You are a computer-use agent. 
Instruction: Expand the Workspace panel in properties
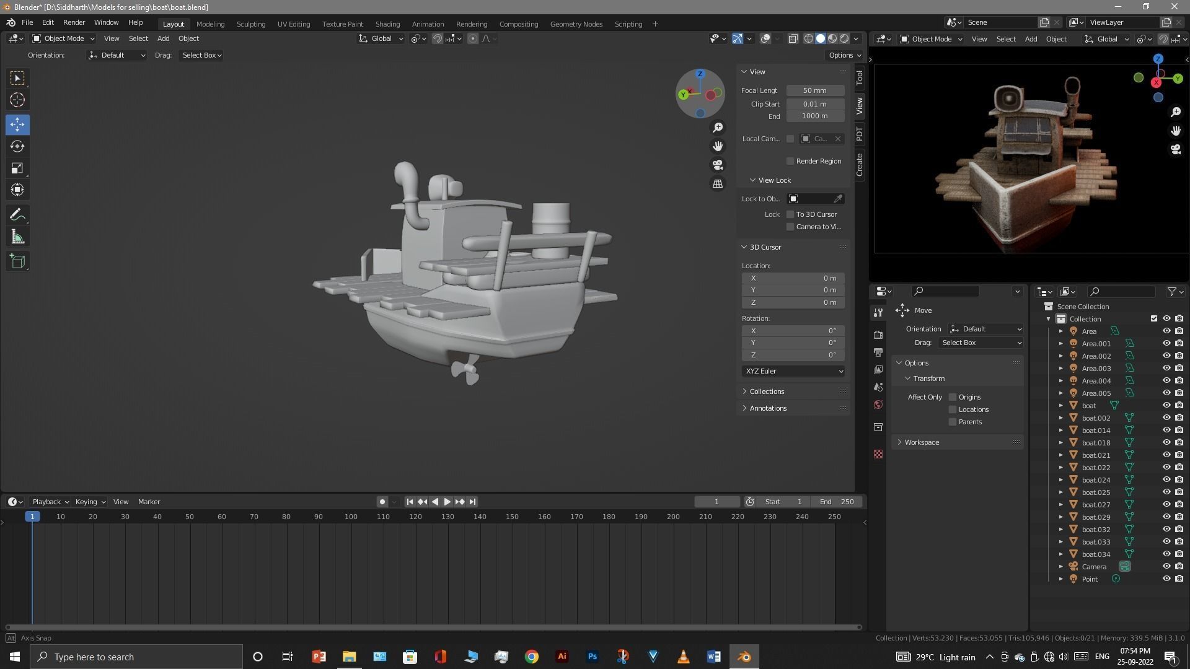921,442
